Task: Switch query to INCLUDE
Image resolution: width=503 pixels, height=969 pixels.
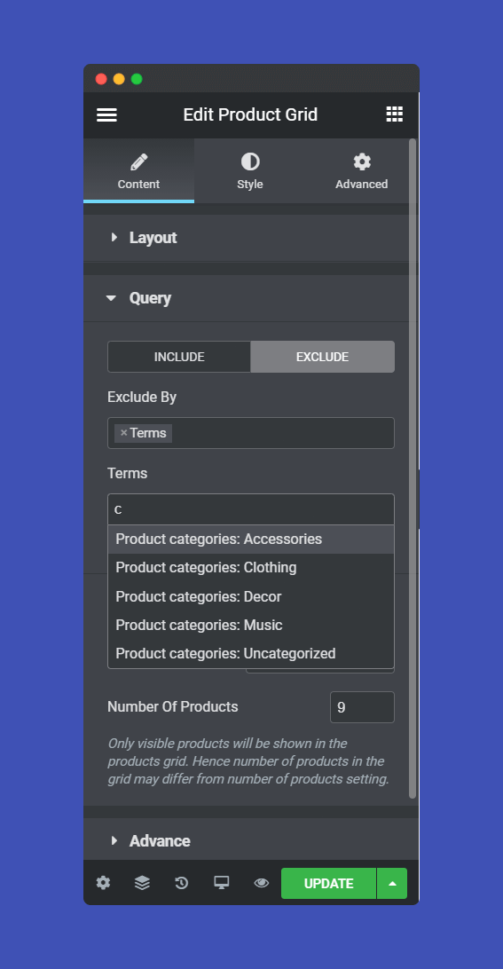Action: click(x=179, y=357)
